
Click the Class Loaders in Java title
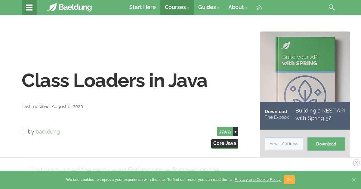click(x=114, y=80)
